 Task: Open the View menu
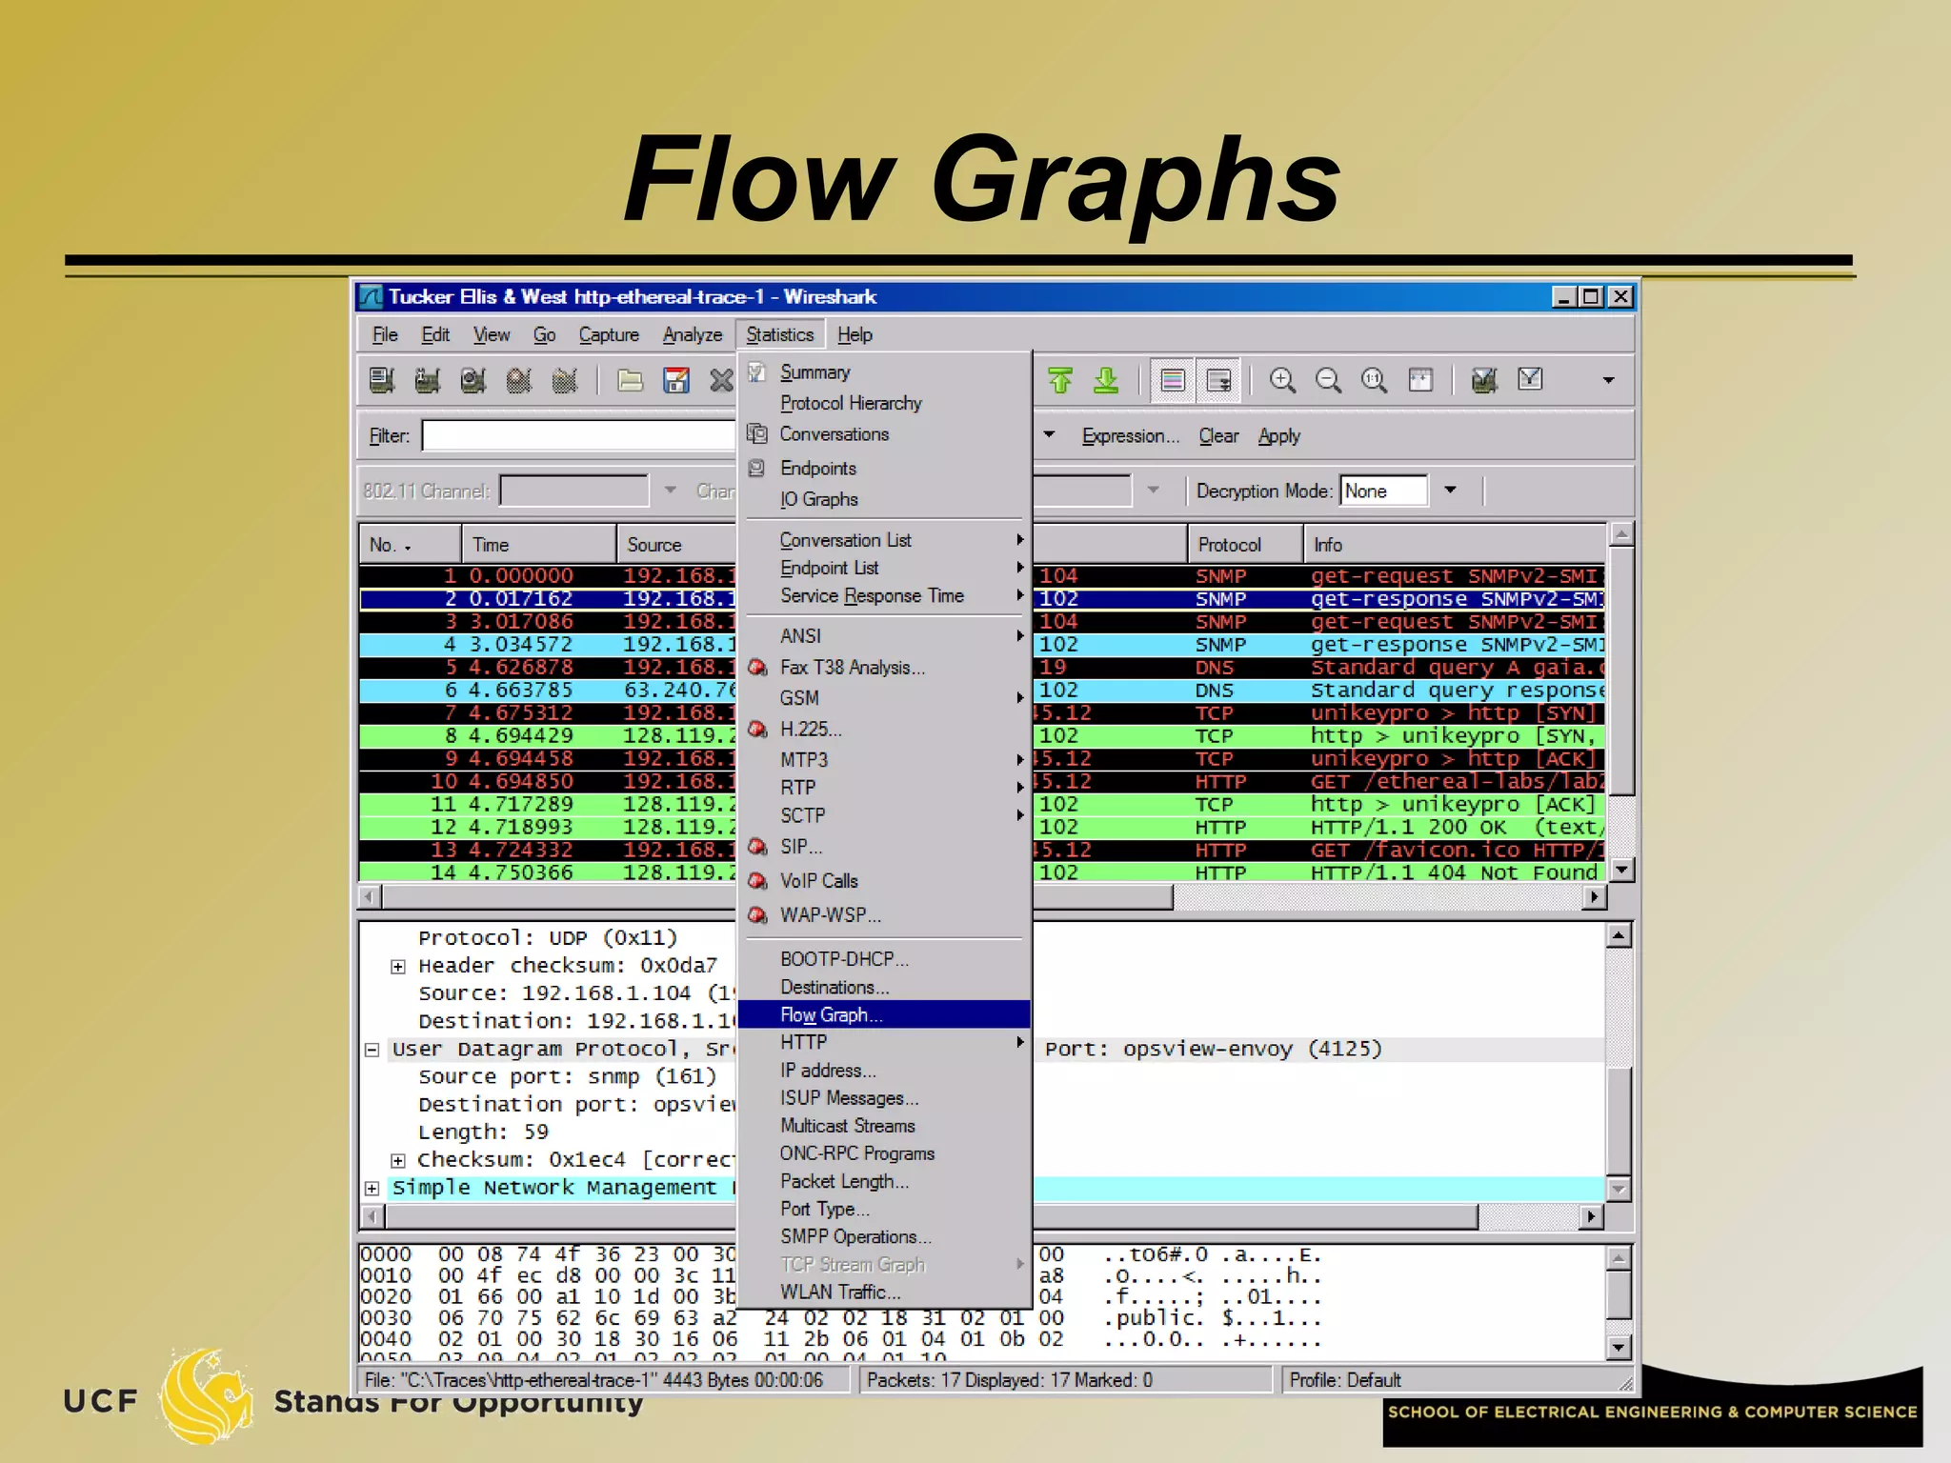coord(492,334)
